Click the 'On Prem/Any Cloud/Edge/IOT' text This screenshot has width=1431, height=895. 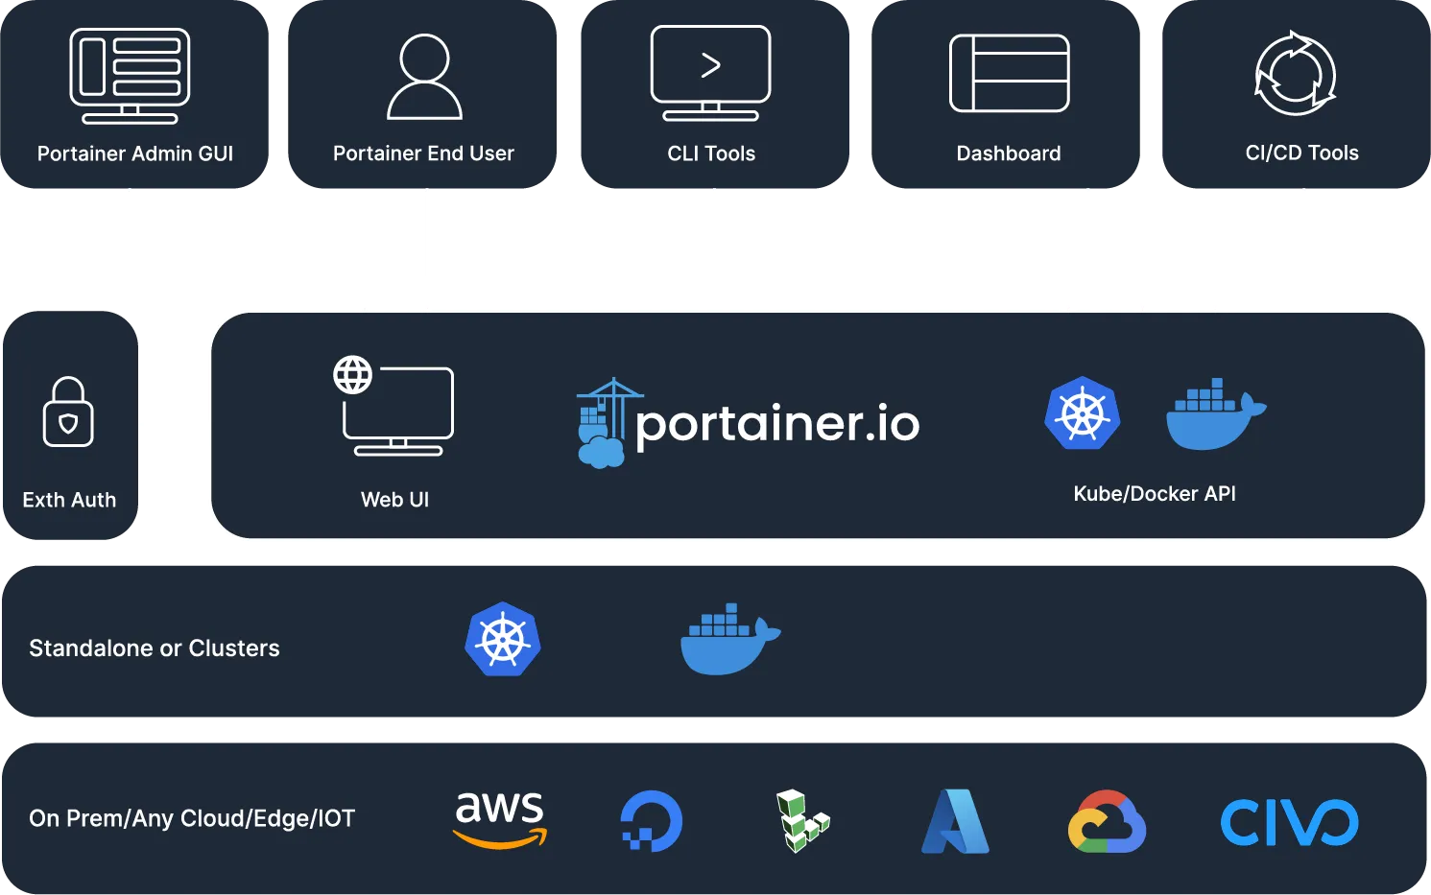192,818
